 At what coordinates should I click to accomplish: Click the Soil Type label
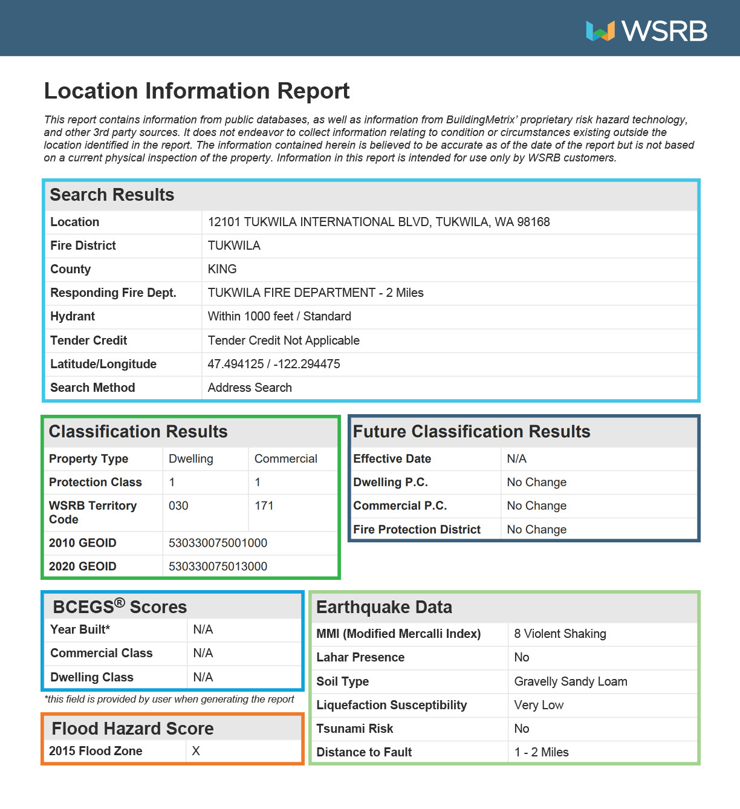pyautogui.click(x=342, y=681)
